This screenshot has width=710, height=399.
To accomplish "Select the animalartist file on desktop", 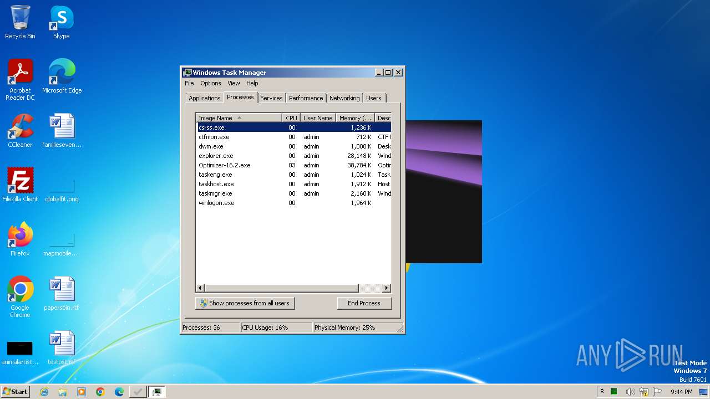I will point(20,352).
